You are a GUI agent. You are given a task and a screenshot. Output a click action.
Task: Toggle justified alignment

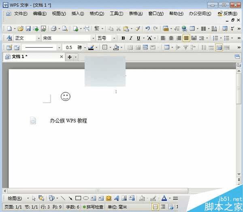(186, 38)
